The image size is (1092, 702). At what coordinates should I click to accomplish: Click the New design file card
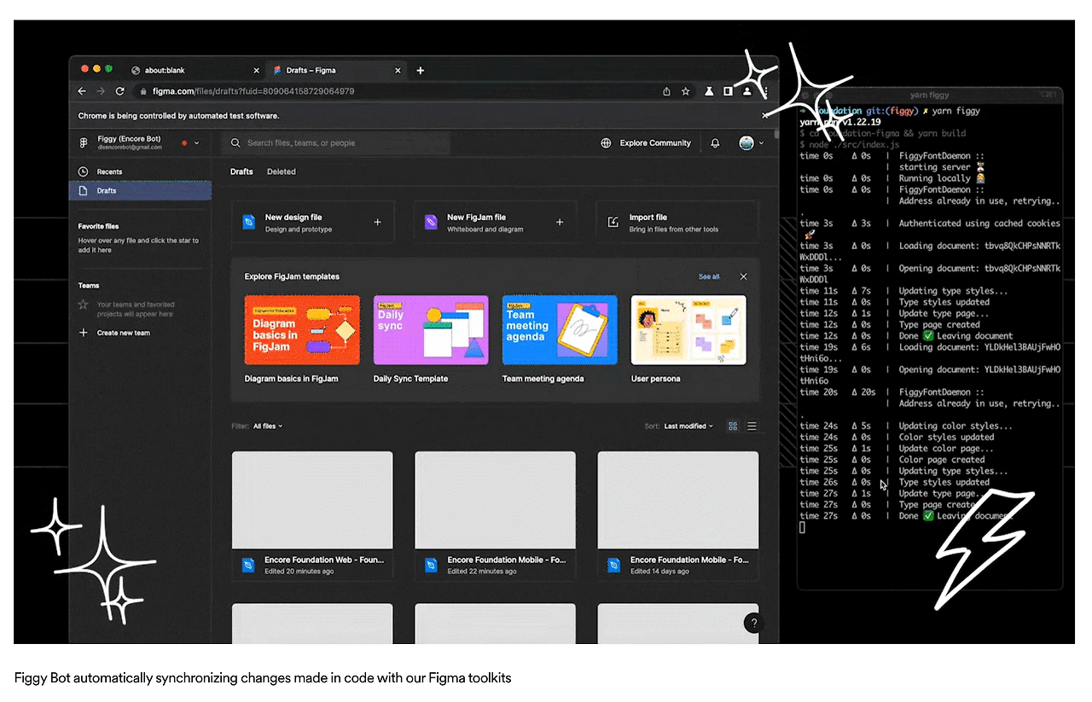click(313, 223)
